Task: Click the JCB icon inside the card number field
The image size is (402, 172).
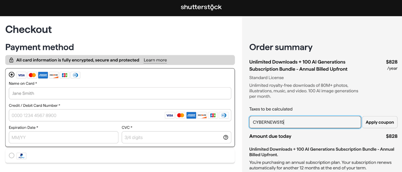Action: [x=213, y=115]
